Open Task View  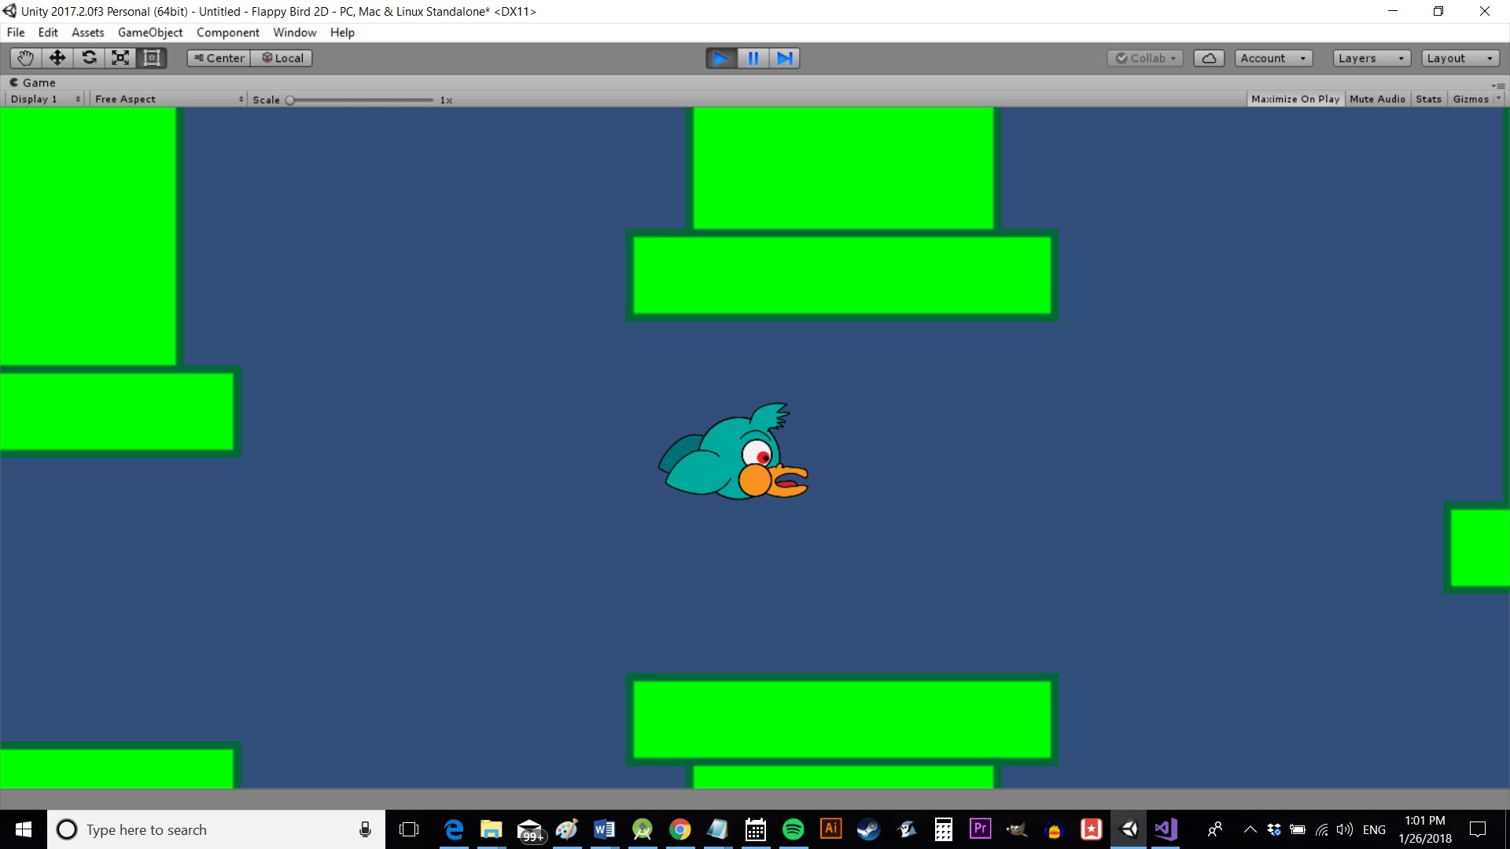[409, 829]
